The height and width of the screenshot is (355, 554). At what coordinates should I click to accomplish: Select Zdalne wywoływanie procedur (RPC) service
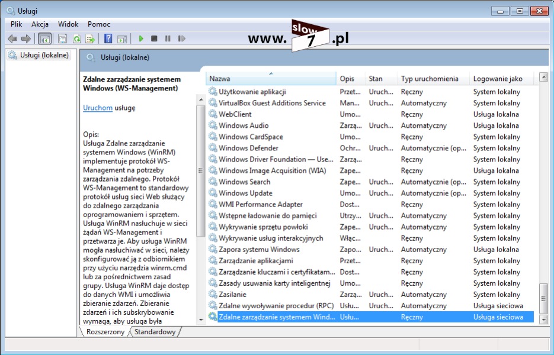point(276,306)
